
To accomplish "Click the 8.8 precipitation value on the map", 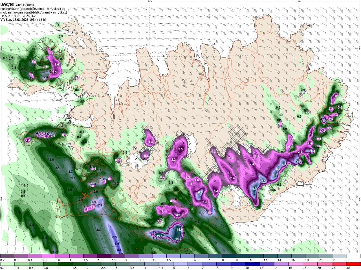I will click(254, 188).
